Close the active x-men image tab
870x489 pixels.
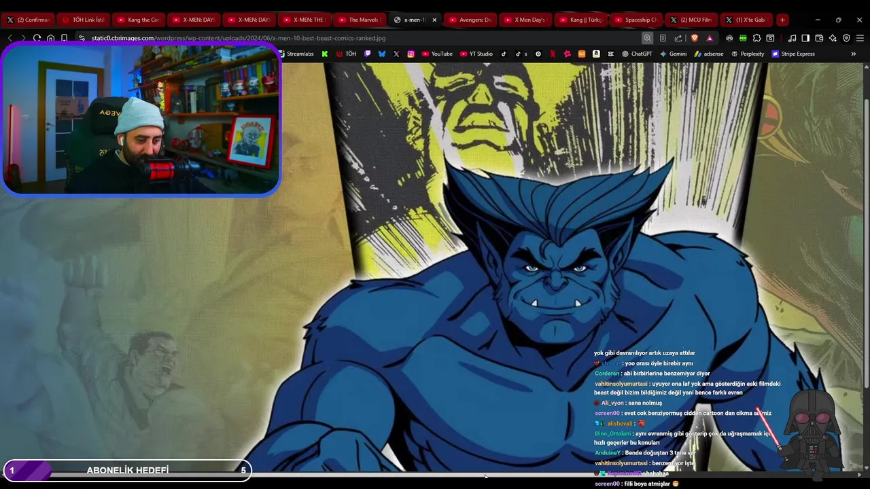[x=434, y=20]
